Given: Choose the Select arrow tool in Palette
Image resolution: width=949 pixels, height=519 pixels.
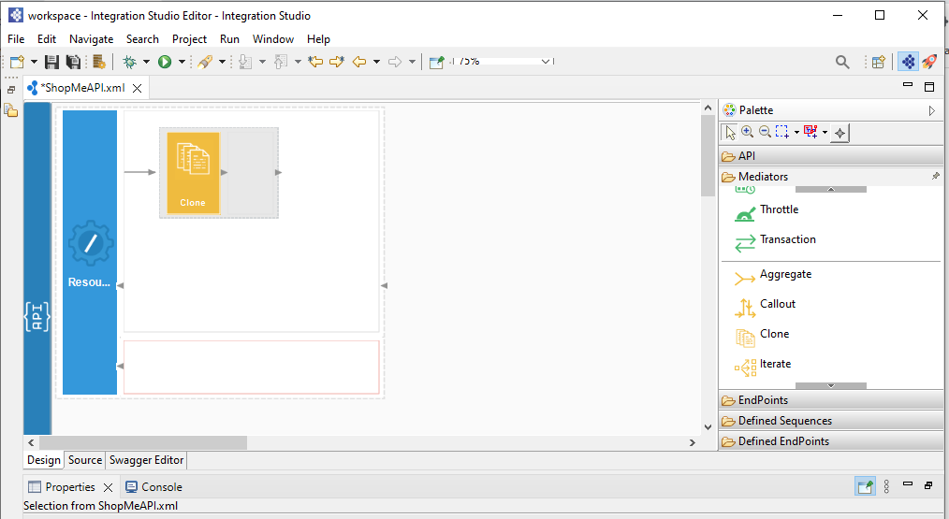Looking at the screenshot, I should click(730, 132).
